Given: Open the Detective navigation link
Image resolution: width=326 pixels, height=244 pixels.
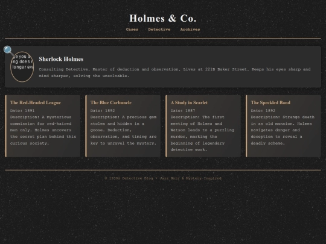Looking at the screenshot, I should [x=159, y=30].
